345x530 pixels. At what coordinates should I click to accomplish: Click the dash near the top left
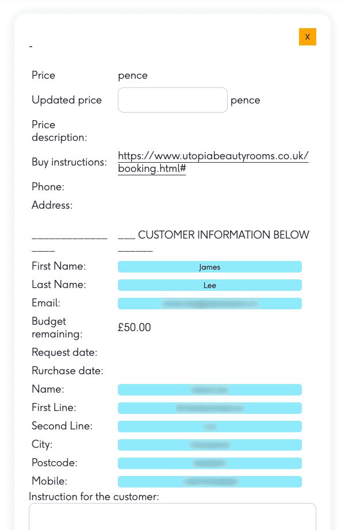30,45
